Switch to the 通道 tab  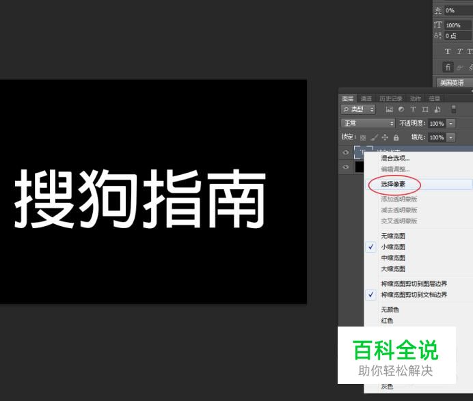(x=366, y=98)
